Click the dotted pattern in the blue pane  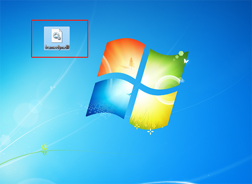(101, 107)
